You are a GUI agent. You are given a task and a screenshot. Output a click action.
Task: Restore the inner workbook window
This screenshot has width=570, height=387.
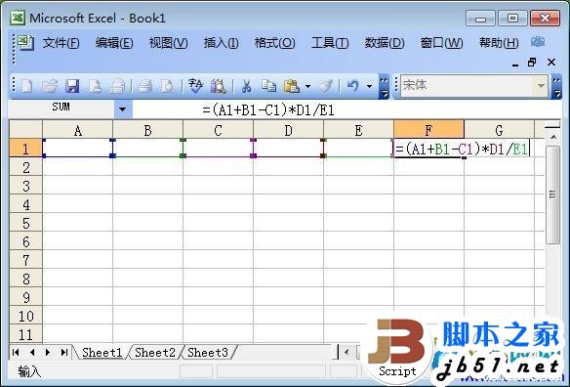pos(532,63)
